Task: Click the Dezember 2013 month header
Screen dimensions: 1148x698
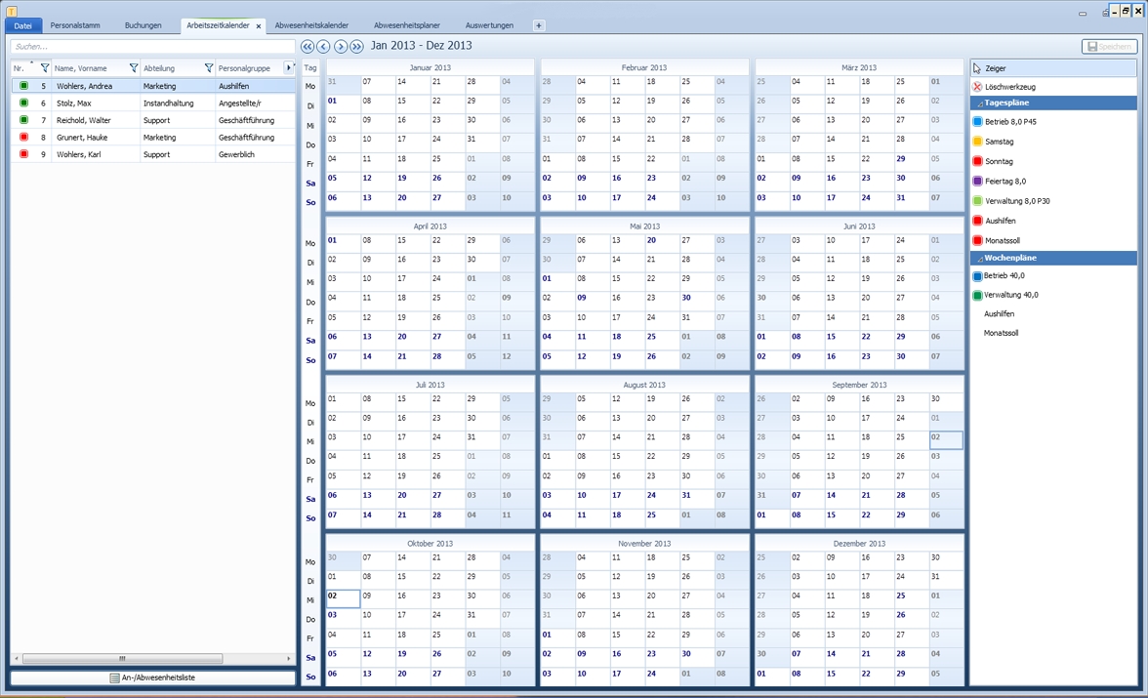Action: [859, 544]
